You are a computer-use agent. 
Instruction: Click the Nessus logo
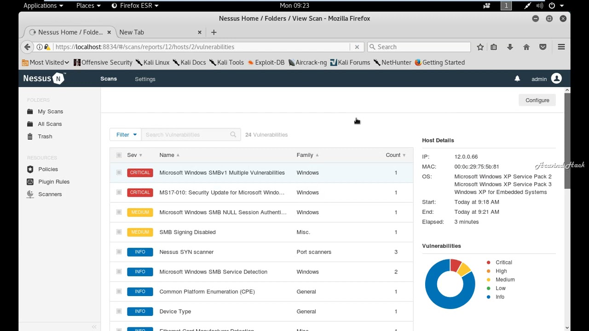click(44, 79)
